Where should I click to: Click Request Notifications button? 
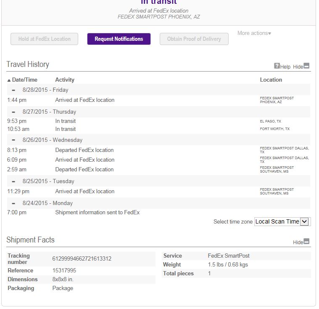click(x=119, y=39)
